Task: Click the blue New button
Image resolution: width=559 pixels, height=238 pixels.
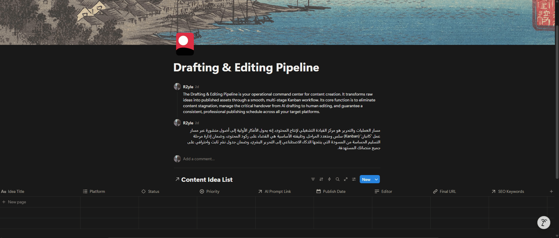Action: coord(366,180)
